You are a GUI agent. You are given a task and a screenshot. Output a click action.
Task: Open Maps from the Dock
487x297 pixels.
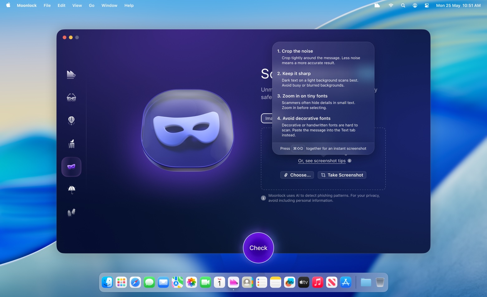(177, 282)
